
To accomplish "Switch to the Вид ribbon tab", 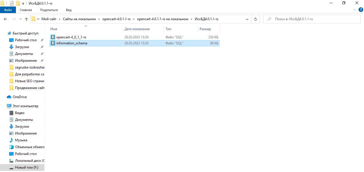I will [69, 10].
